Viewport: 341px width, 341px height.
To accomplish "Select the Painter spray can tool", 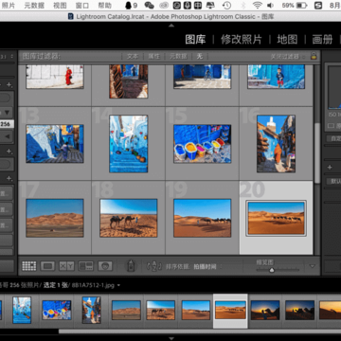I will 131,265.
